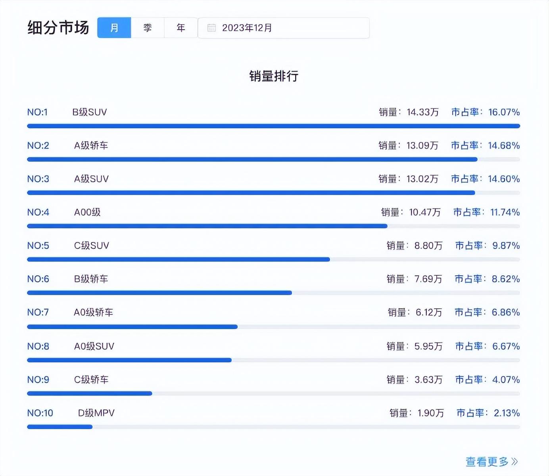Image resolution: width=549 pixels, height=476 pixels.
Task: Click the A级轿车 segment label
Action: 91,146
